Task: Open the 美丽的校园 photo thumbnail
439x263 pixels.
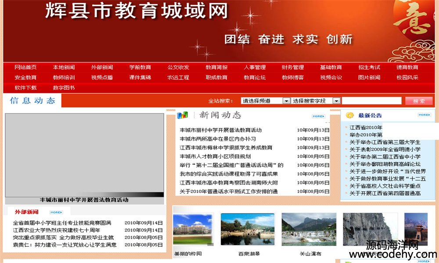Action: tap(193, 229)
